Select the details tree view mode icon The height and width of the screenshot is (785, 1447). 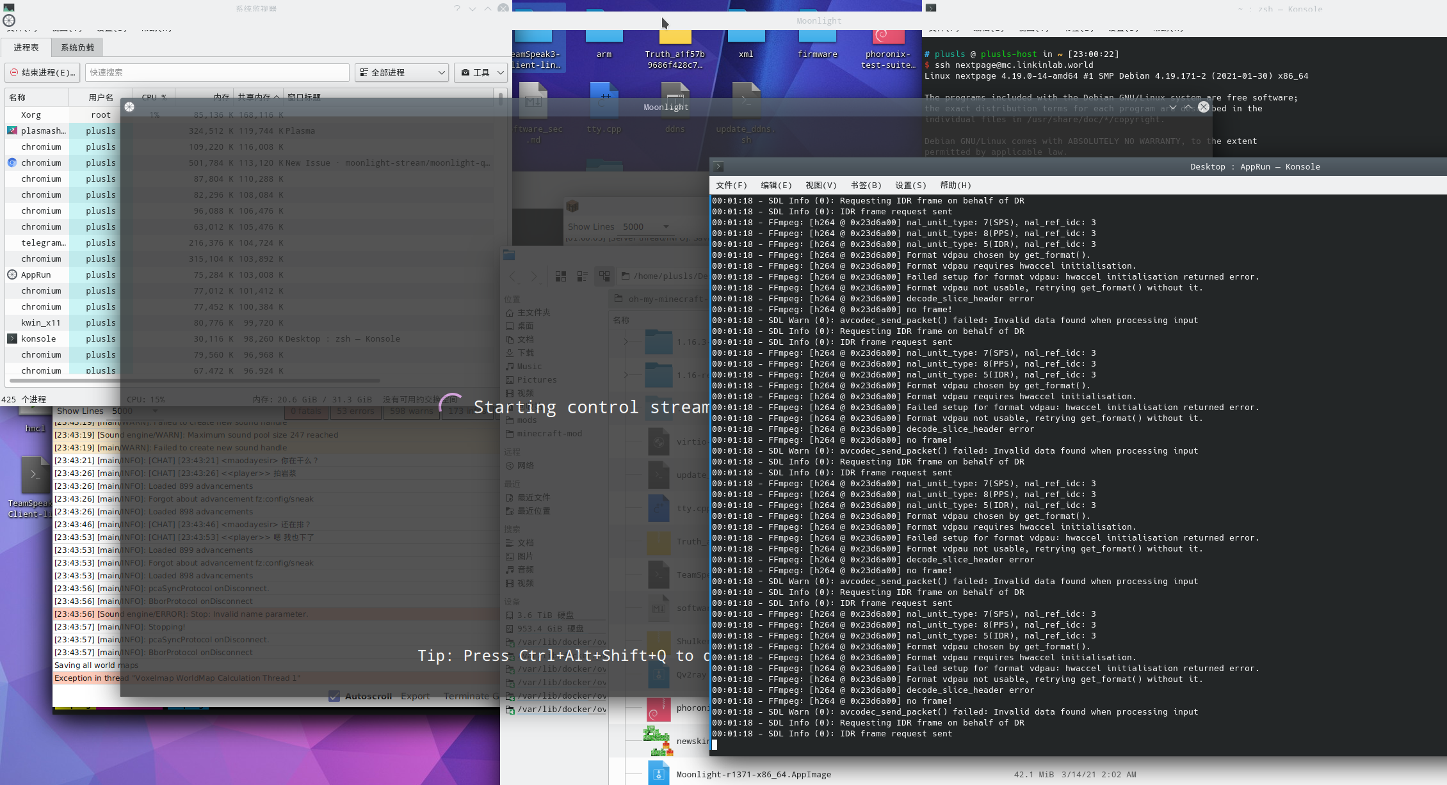tap(604, 276)
